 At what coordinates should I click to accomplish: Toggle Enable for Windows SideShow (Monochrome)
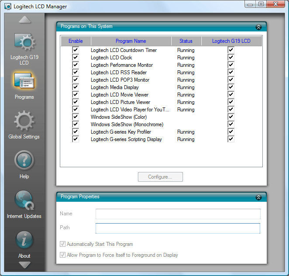(76, 124)
